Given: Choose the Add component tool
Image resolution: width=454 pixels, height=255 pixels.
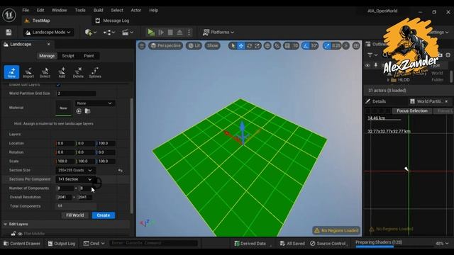Looking at the screenshot, I should click(x=62, y=72).
